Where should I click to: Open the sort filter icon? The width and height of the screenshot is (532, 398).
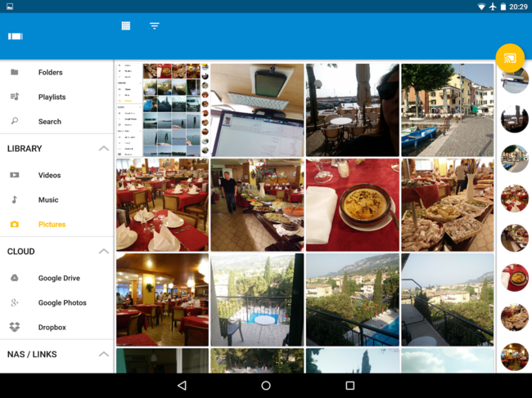pos(155,25)
